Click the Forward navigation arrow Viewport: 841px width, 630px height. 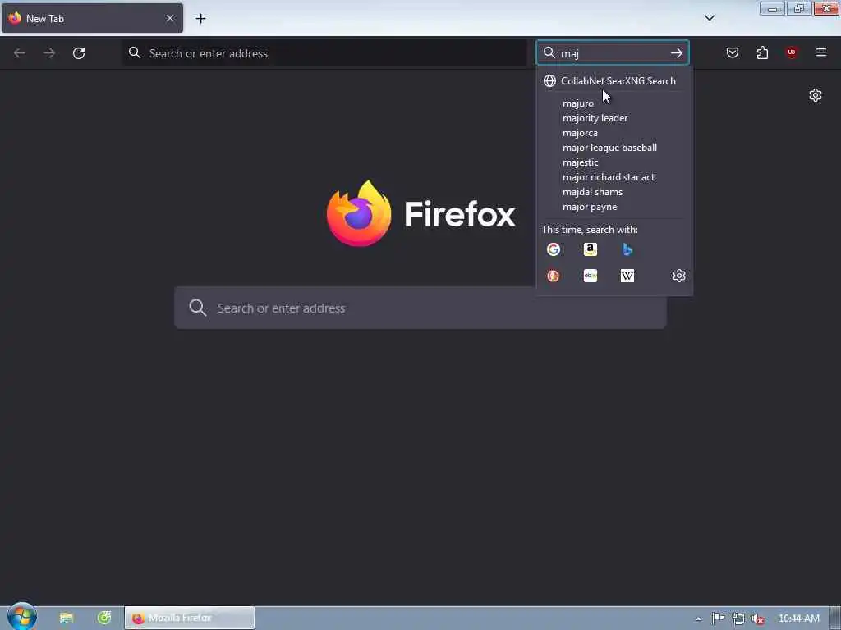click(x=49, y=53)
